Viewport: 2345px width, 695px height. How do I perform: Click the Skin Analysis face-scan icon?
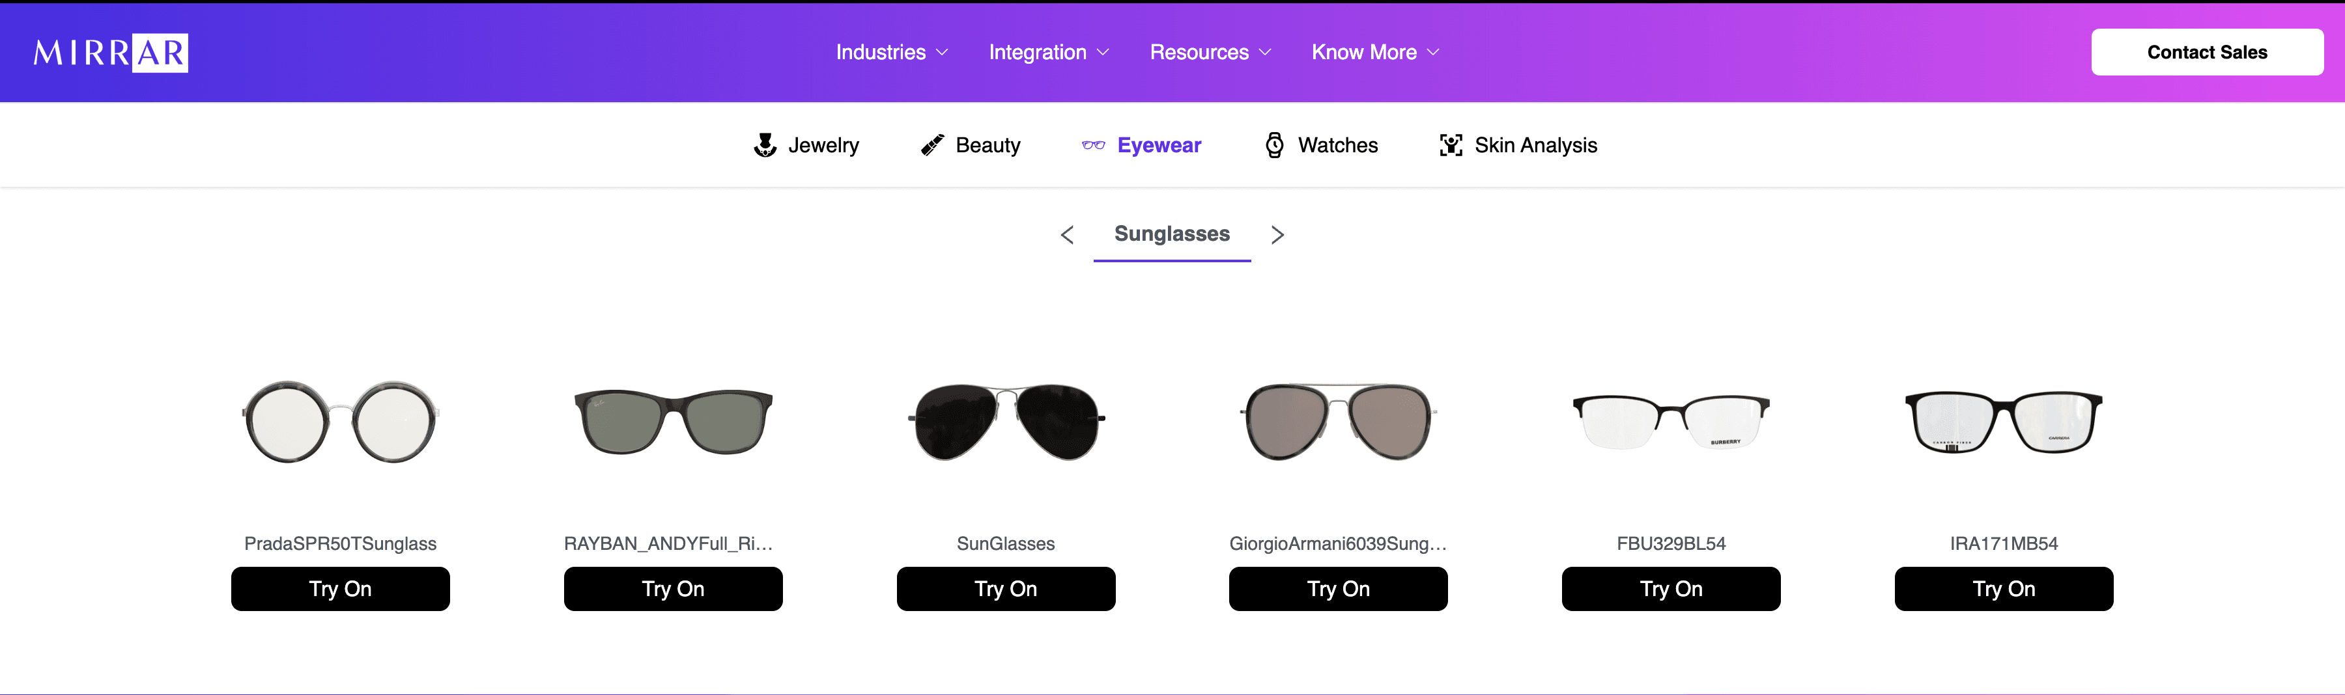click(1451, 146)
